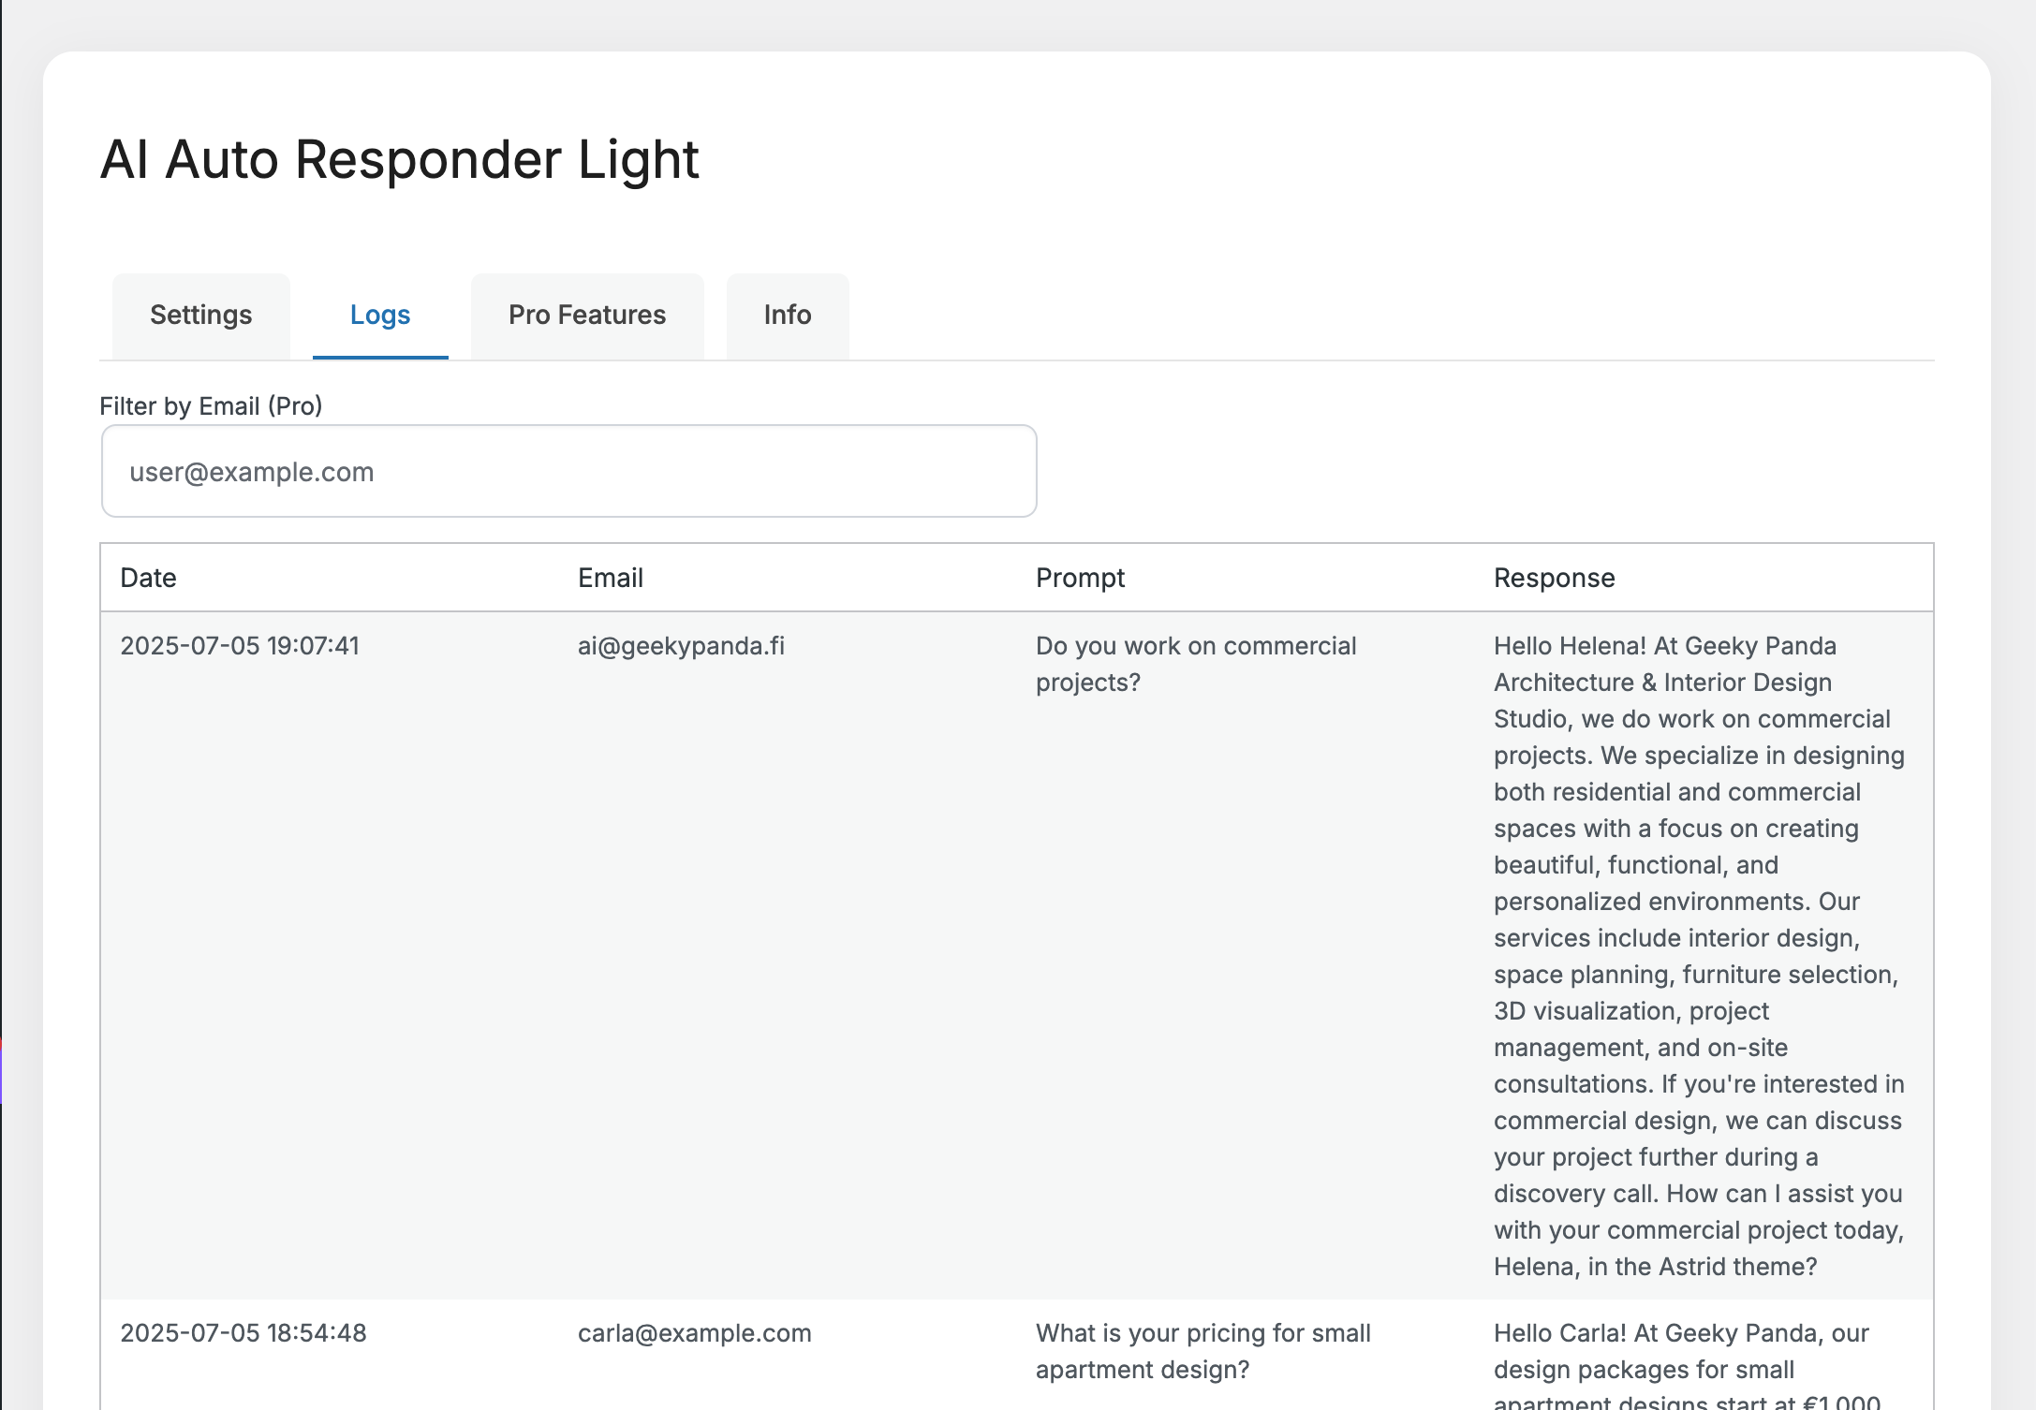
Task: Click the Astrid theme closing sentence
Action: pyautogui.click(x=1699, y=1230)
